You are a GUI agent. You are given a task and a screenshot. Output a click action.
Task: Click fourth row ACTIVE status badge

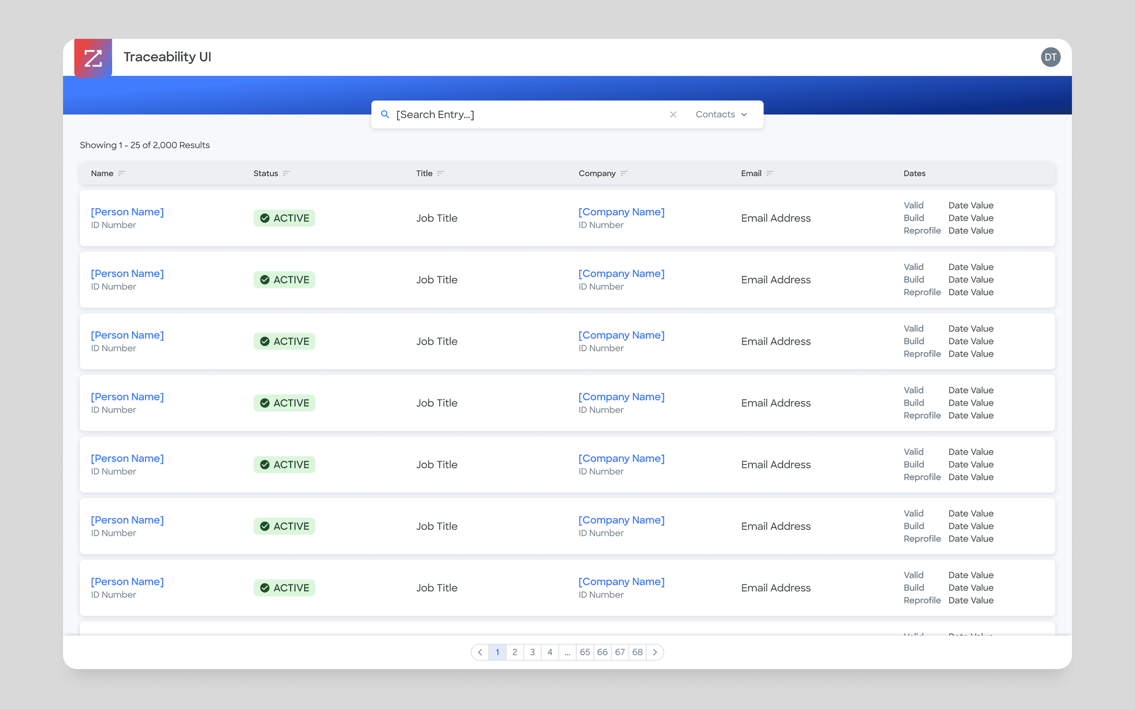[x=284, y=403]
